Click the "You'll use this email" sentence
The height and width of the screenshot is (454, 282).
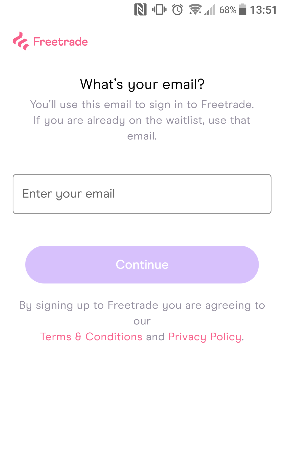pyautogui.click(x=142, y=105)
